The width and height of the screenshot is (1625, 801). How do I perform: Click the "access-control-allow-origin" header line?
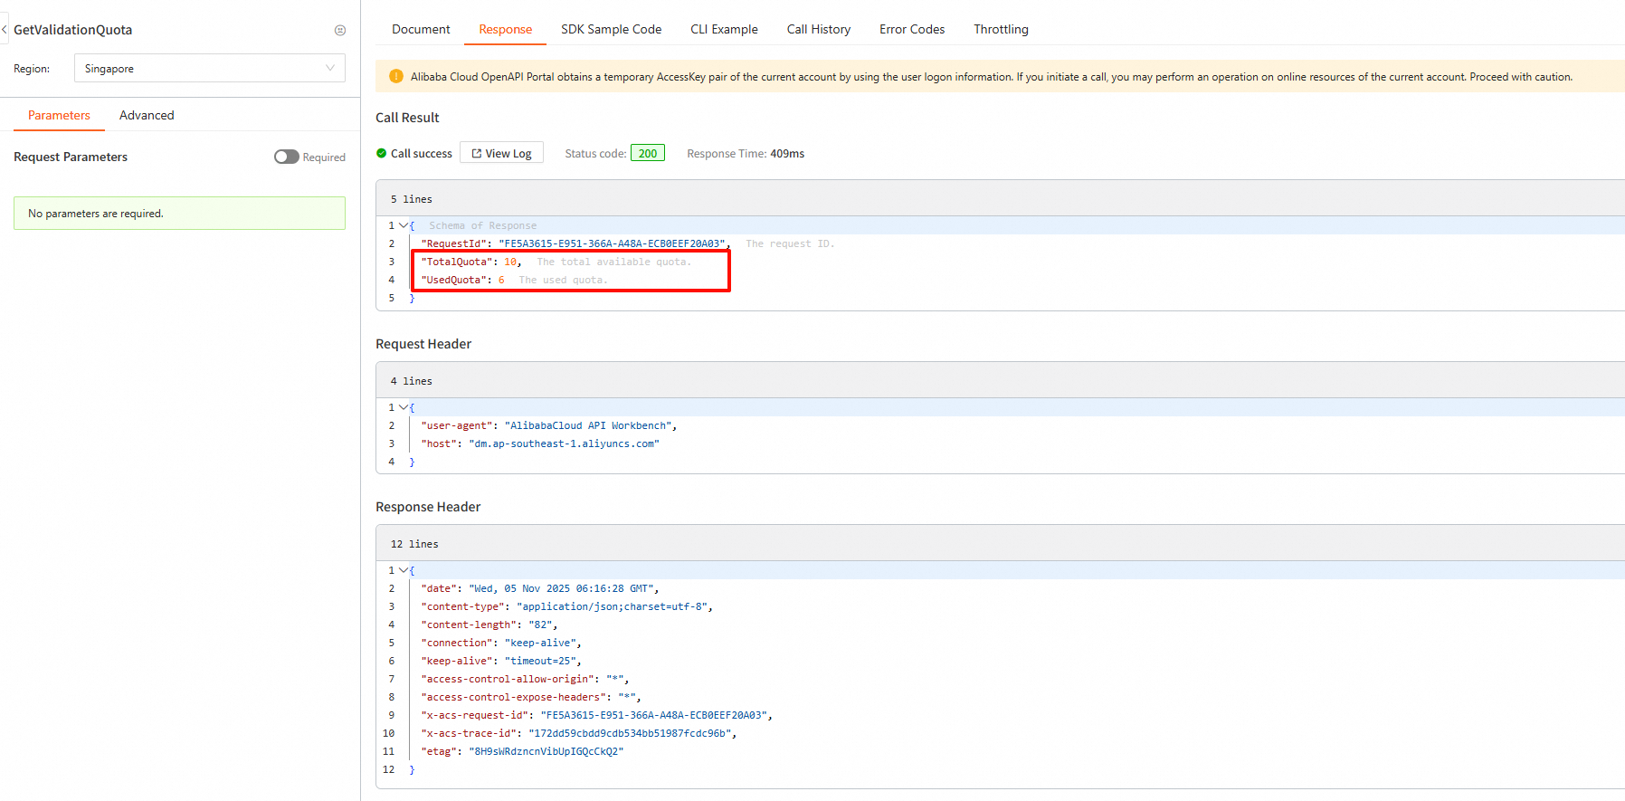[x=525, y=679]
